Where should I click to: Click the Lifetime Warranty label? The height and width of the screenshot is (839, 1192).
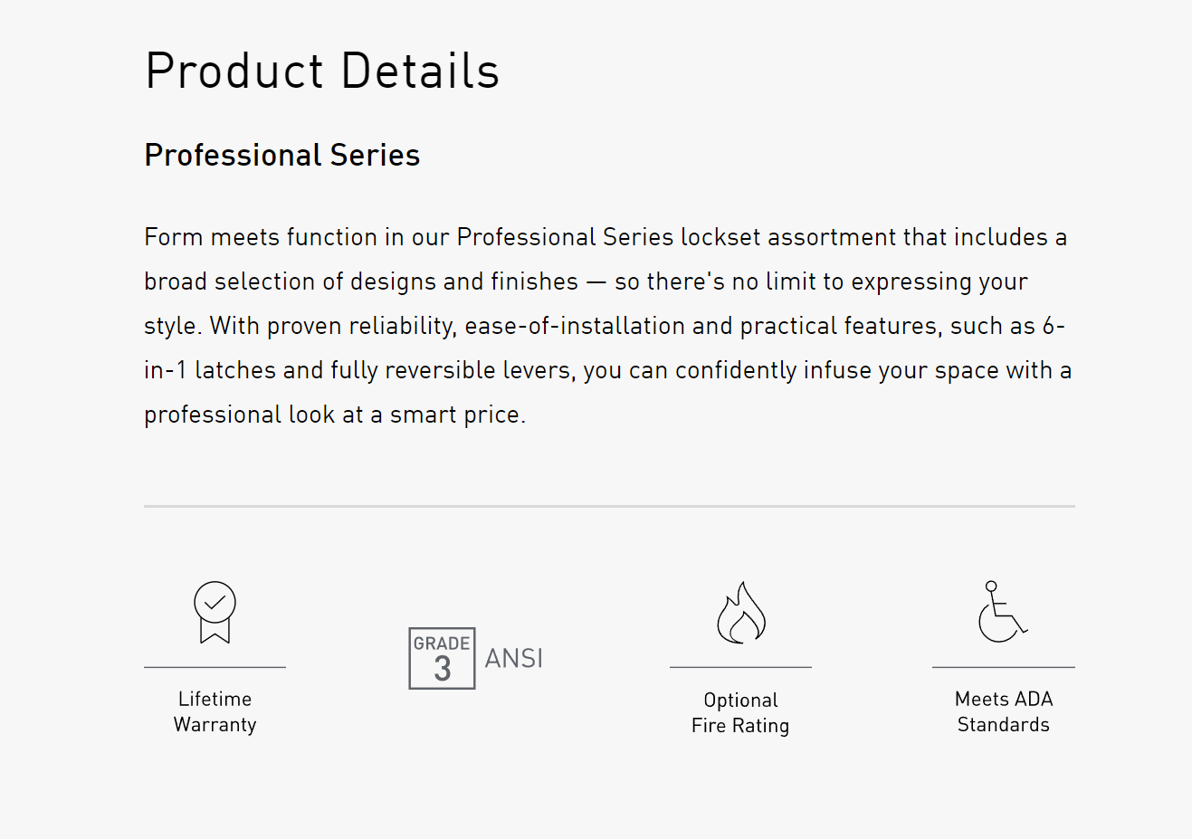(215, 711)
